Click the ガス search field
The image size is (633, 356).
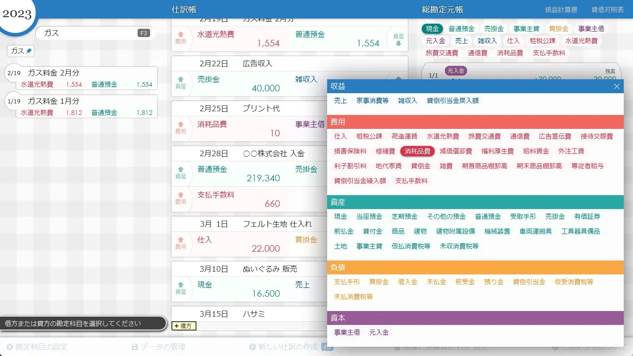click(x=95, y=33)
